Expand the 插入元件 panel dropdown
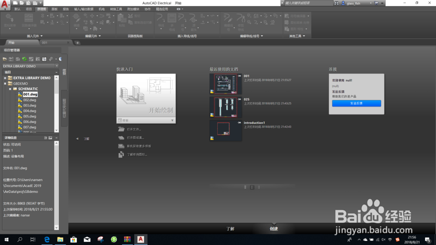This screenshot has height=245, width=436. 41,36
